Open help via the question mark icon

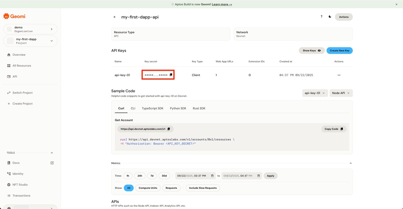[x=321, y=17]
